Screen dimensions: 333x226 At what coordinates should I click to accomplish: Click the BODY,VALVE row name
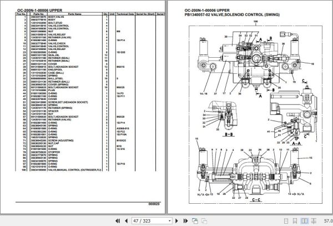(56, 17)
